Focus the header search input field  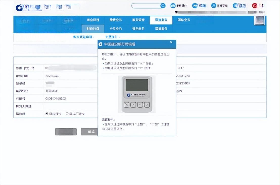pos(146,6)
